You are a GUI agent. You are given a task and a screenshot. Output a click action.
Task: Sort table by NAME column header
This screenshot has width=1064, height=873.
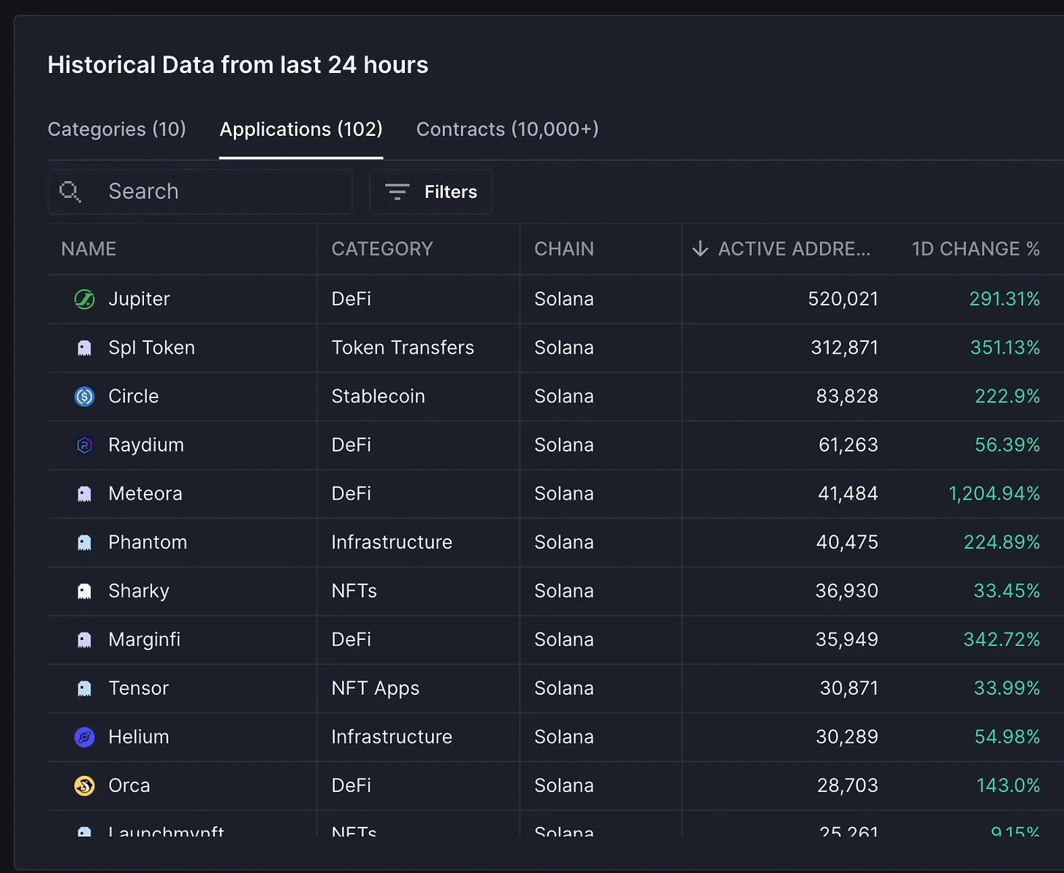[88, 249]
